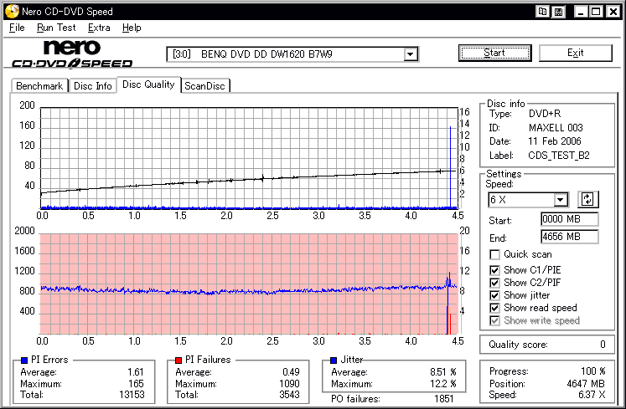The image size is (626, 409).
Task: Expand the 6 X speed dropdown
Action: pyautogui.click(x=561, y=199)
